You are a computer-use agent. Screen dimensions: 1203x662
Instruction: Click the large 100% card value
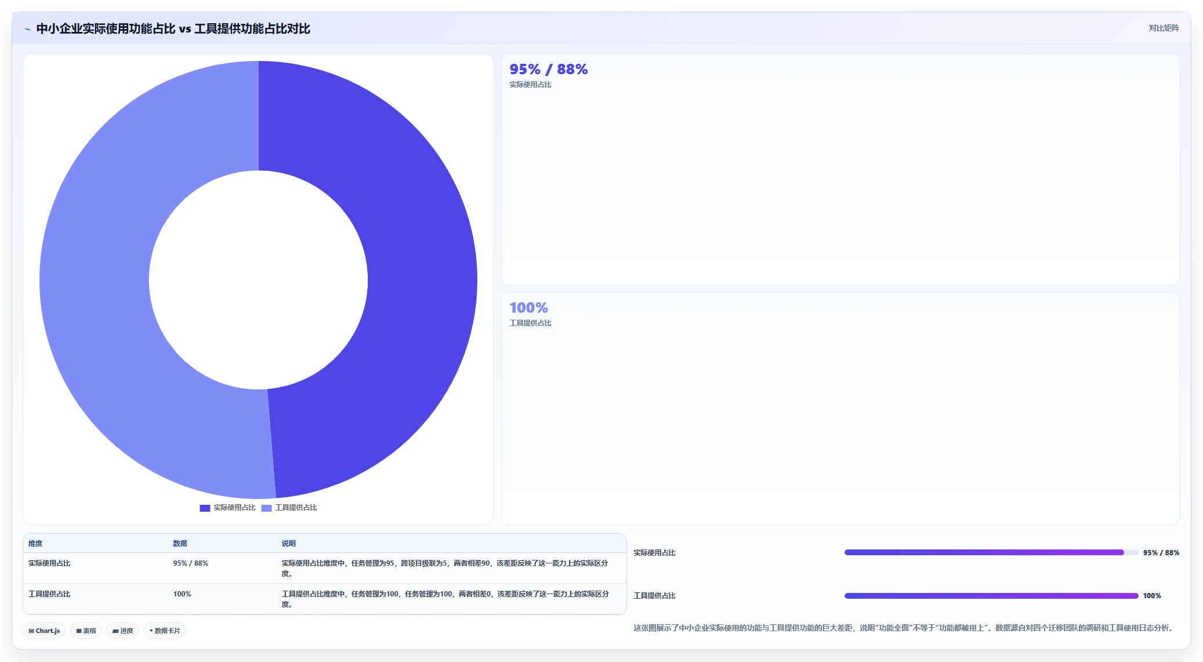click(528, 308)
